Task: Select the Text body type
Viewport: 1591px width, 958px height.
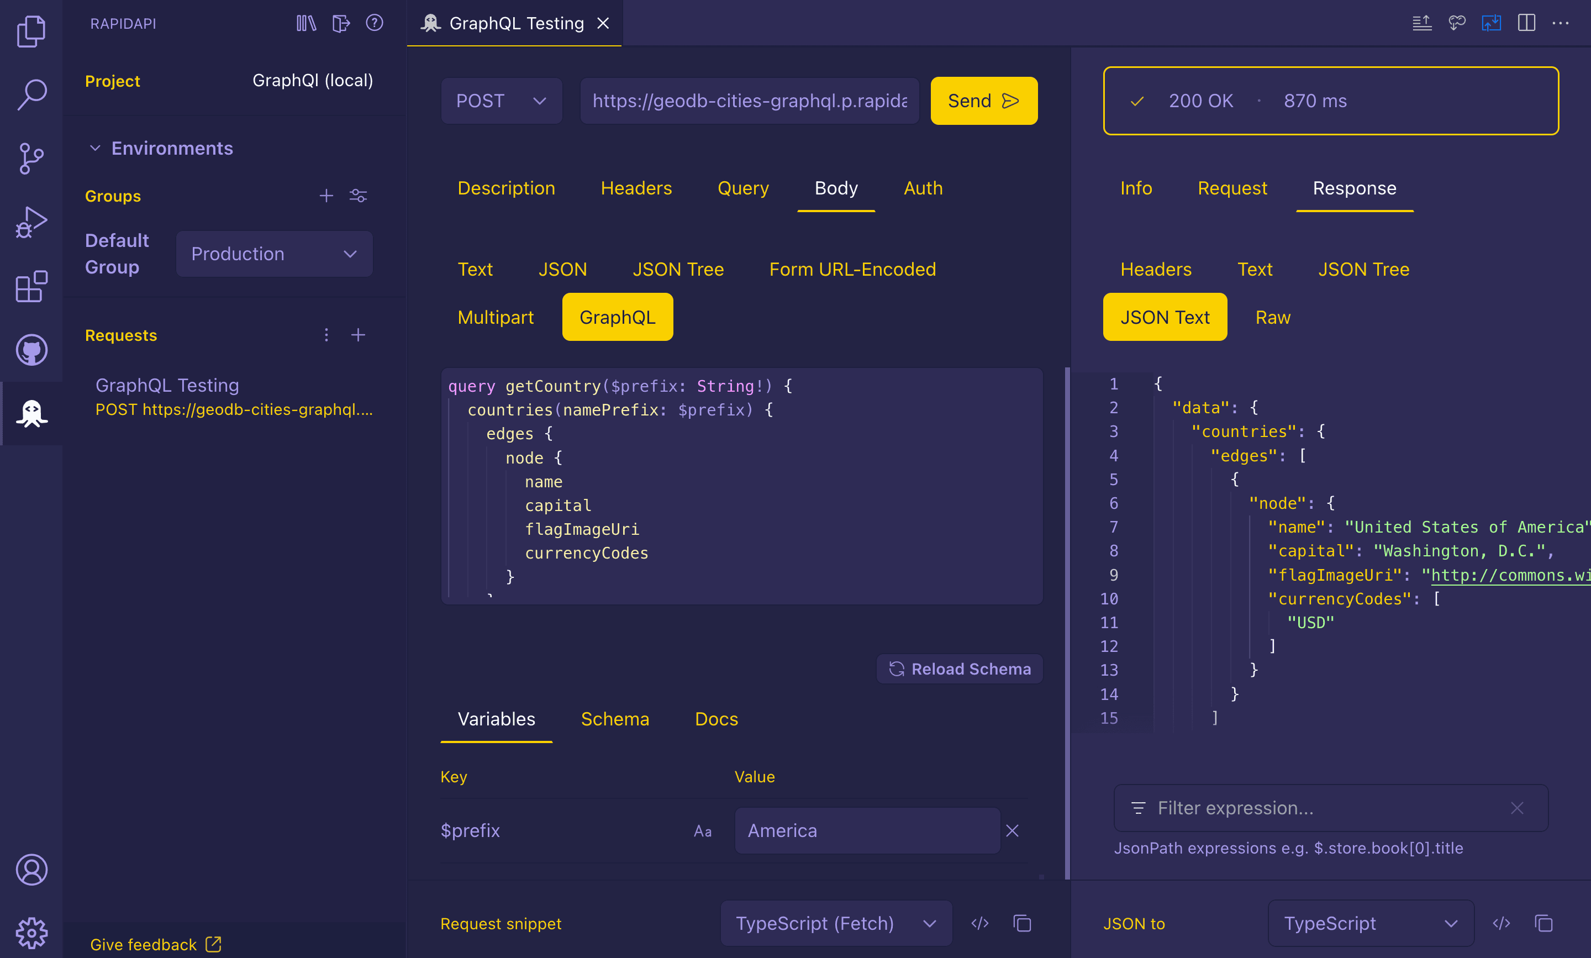Action: click(x=475, y=269)
